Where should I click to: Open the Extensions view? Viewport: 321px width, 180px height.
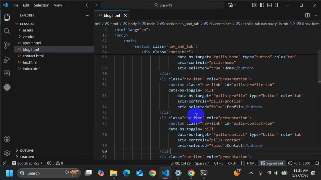(7, 73)
